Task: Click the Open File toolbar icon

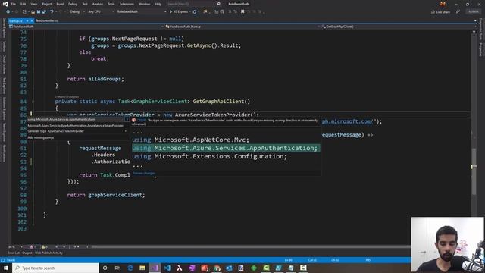Action: (x=33, y=12)
